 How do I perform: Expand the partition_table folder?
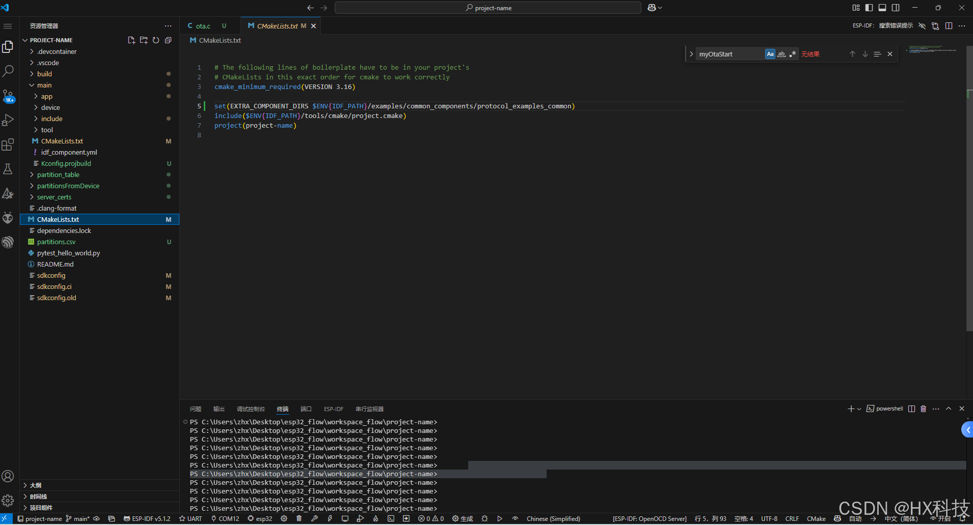[x=99, y=174]
